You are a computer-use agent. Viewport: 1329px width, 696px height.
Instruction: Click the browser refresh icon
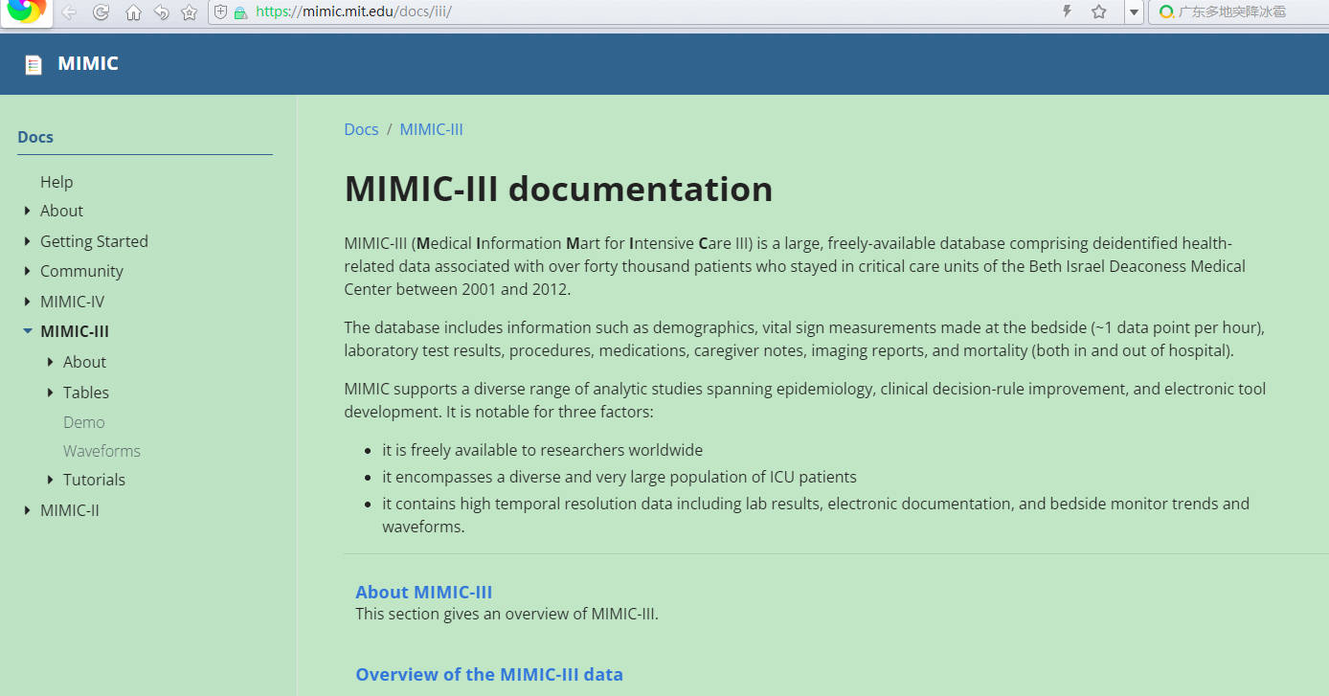pyautogui.click(x=101, y=12)
